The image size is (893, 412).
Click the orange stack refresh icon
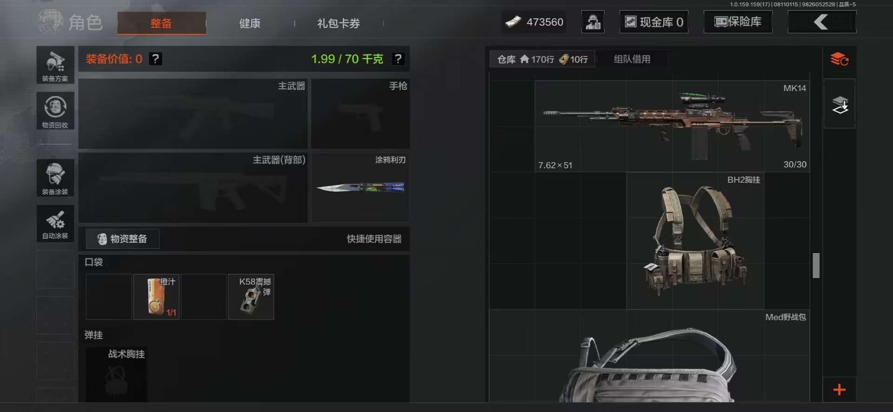click(x=839, y=60)
